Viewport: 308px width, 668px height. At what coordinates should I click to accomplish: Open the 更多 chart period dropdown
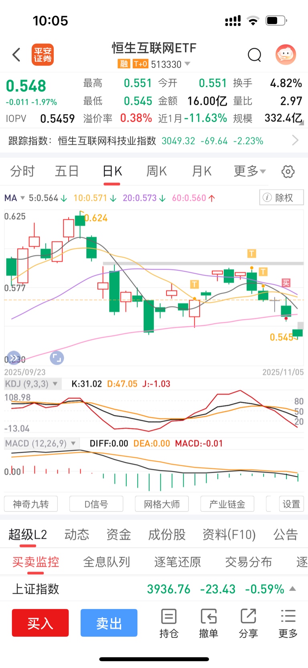tap(250, 172)
